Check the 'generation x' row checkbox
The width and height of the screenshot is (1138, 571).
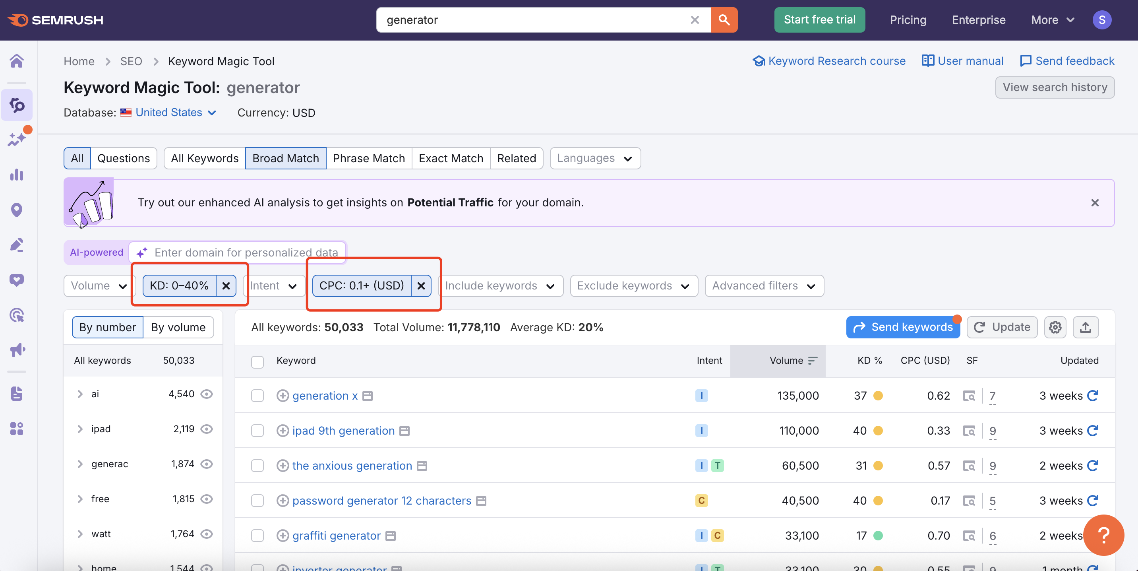click(257, 396)
